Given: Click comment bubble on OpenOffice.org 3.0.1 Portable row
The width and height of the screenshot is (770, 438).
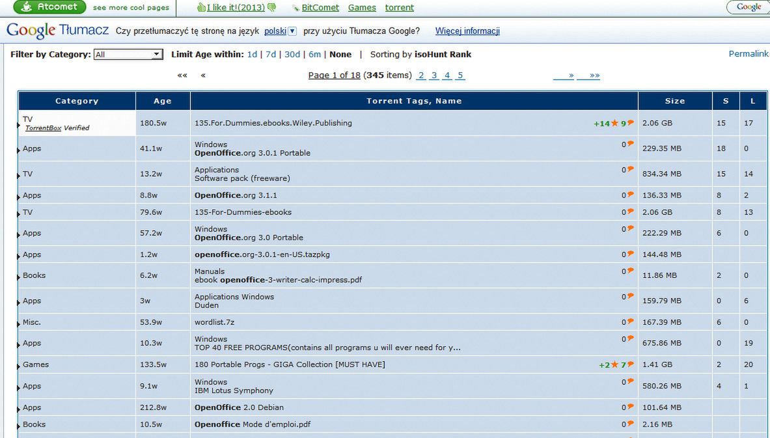Looking at the screenshot, I should [x=631, y=144].
